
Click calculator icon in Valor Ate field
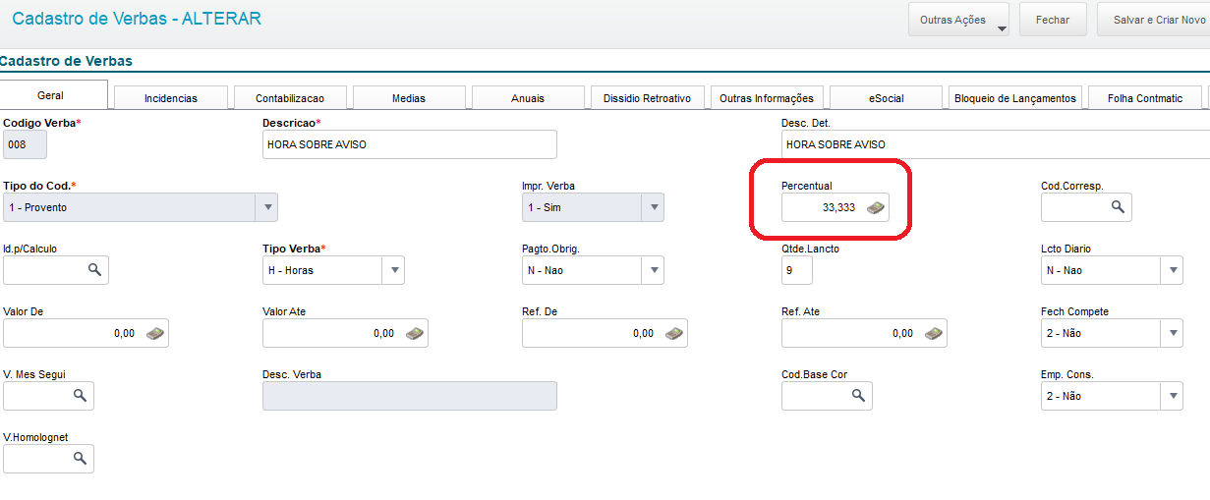[415, 333]
